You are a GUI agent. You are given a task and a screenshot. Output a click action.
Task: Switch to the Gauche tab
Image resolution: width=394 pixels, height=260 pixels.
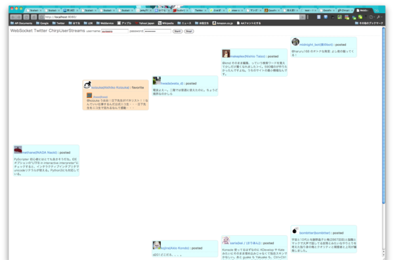(272, 11)
